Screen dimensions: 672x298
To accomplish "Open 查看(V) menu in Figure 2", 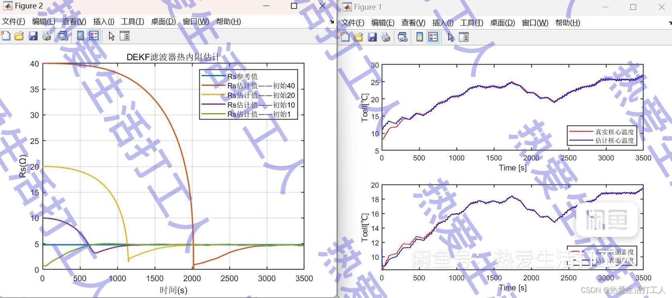I will pyautogui.click(x=74, y=22).
